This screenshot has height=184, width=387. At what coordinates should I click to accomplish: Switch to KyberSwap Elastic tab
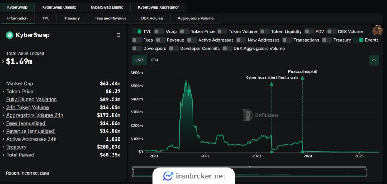106,7
